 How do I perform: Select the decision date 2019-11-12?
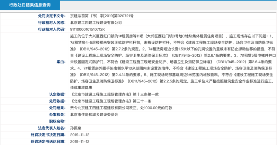click(x=80, y=135)
